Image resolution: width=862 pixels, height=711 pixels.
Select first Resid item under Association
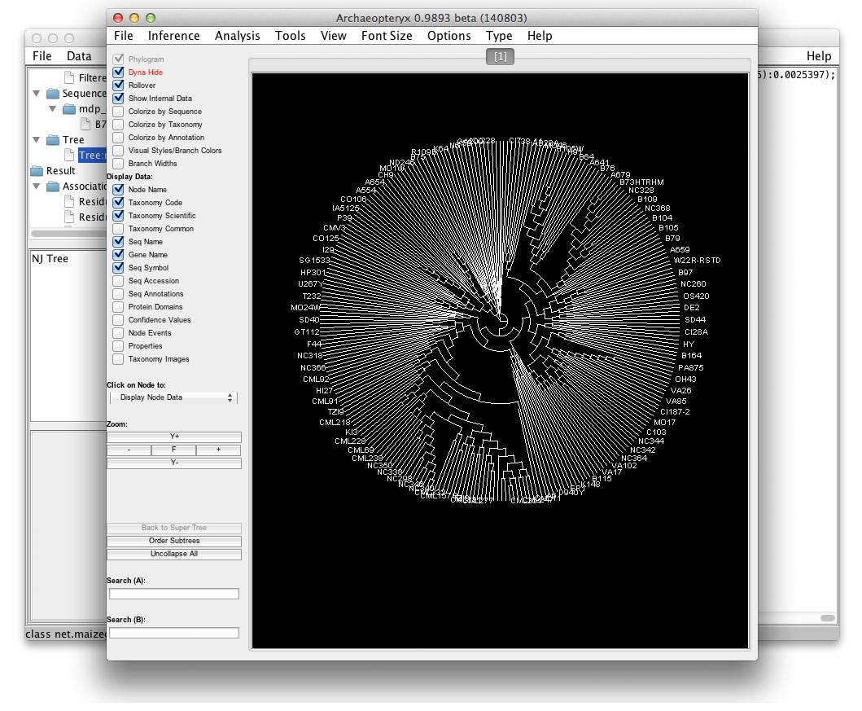pos(92,202)
